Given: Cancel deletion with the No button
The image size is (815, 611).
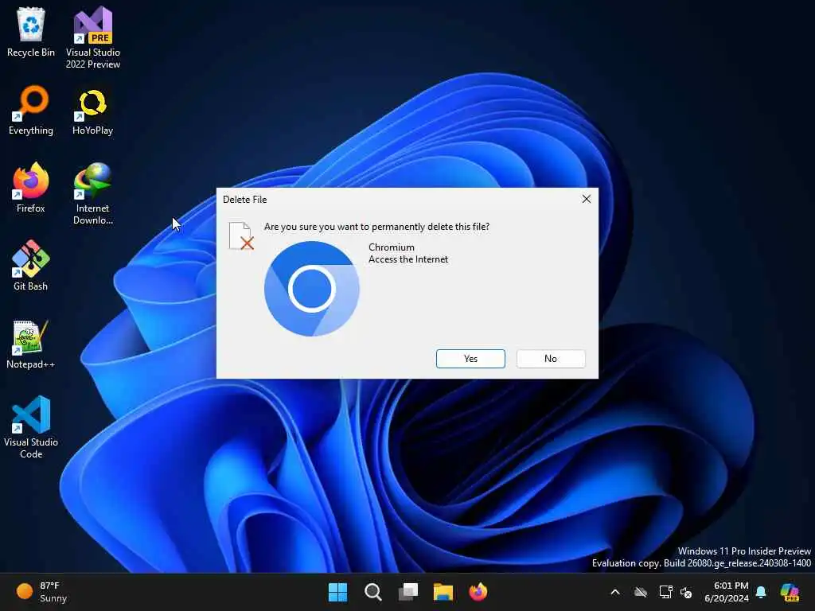Looking at the screenshot, I should 551,359.
